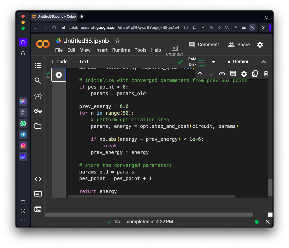Show the variables inspector panel

click(x=38, y=96)
